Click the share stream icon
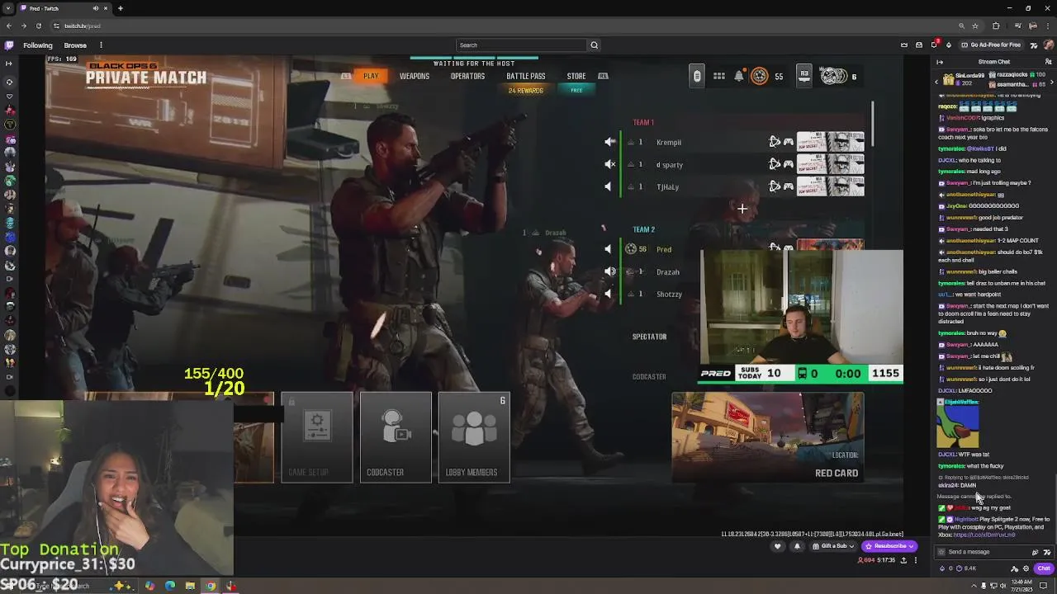 [x=903, y=560]
